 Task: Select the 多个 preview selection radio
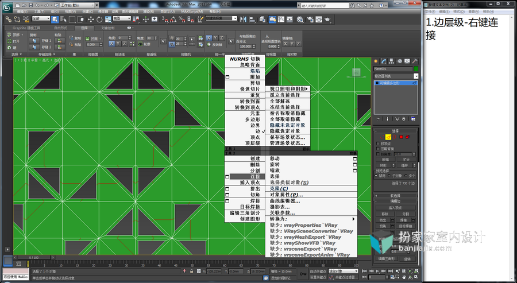[405, 176]
